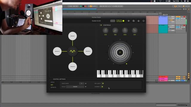The height and width of the screenshot is (107, 191).
Task: Toggle the CONTROLS section switch
Action: (101, 25)
